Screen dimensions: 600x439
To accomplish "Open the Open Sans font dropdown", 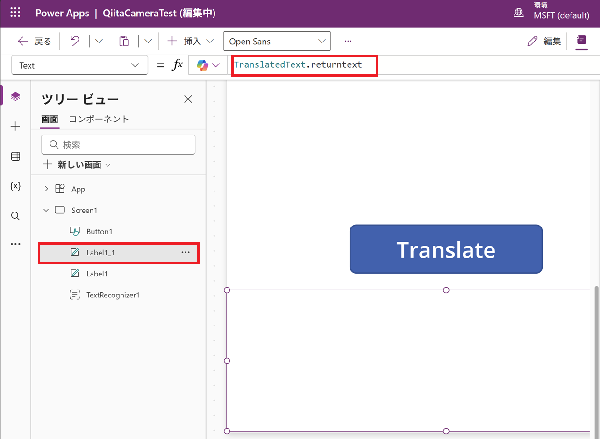I will (x=277, y=41).
